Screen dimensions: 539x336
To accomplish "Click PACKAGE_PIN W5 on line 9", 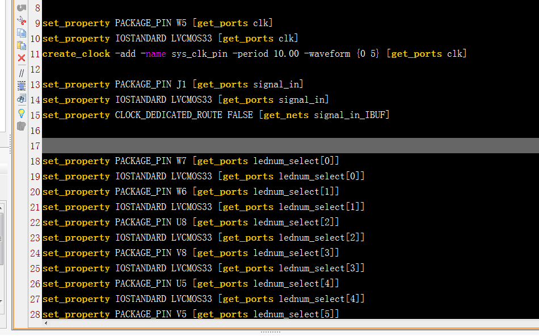I will (x=150, y=23).
